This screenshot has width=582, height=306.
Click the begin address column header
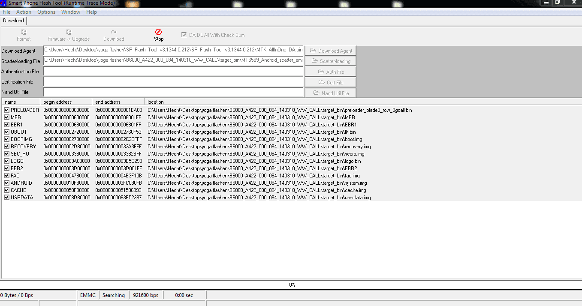66,102
